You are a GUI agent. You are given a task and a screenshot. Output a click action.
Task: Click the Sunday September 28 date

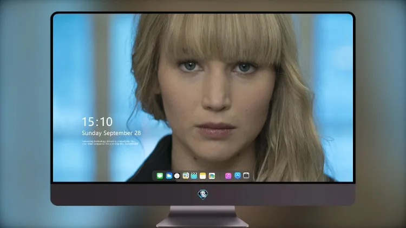coord(112,133)
